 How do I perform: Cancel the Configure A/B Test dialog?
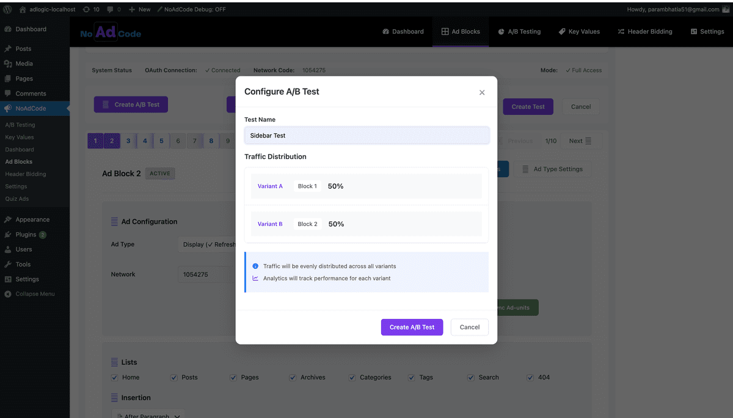pyautogui.click(x=469, y=327)
